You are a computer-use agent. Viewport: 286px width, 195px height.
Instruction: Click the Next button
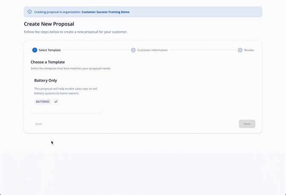(247, 124)
